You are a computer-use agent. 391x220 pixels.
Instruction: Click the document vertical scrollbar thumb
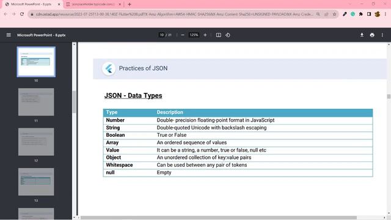click(389, 97)
